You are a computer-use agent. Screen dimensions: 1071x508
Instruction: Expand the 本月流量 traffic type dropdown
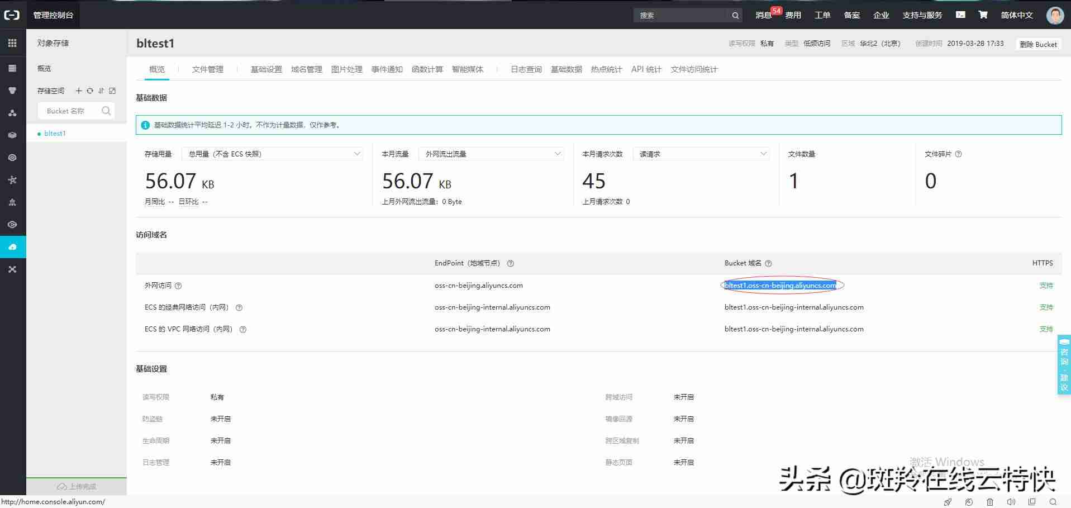pos(491,154)
